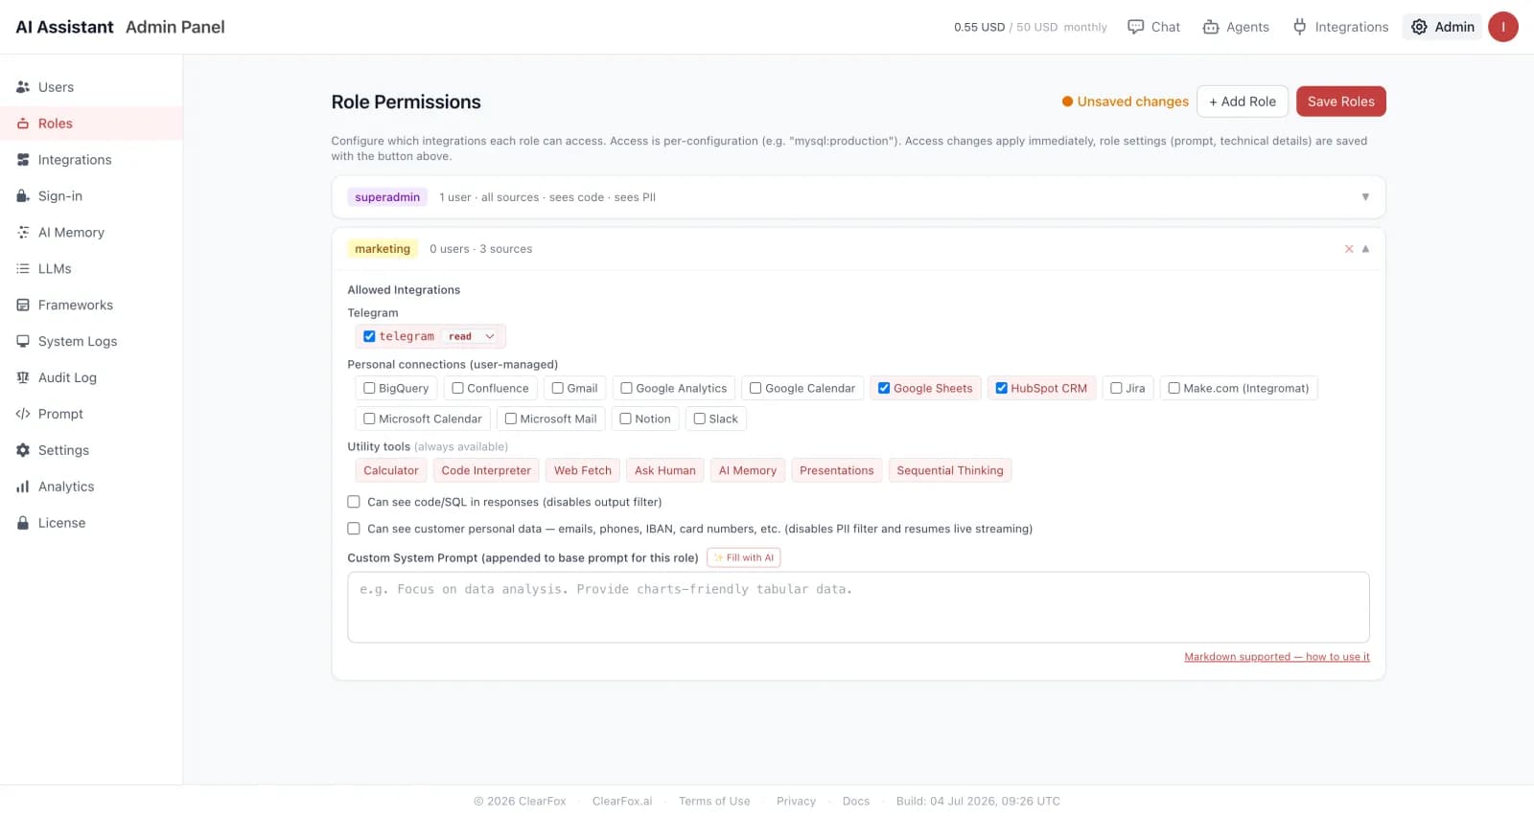
Task: Click the Admin gear icon in header
Action: pos(1419,27)
